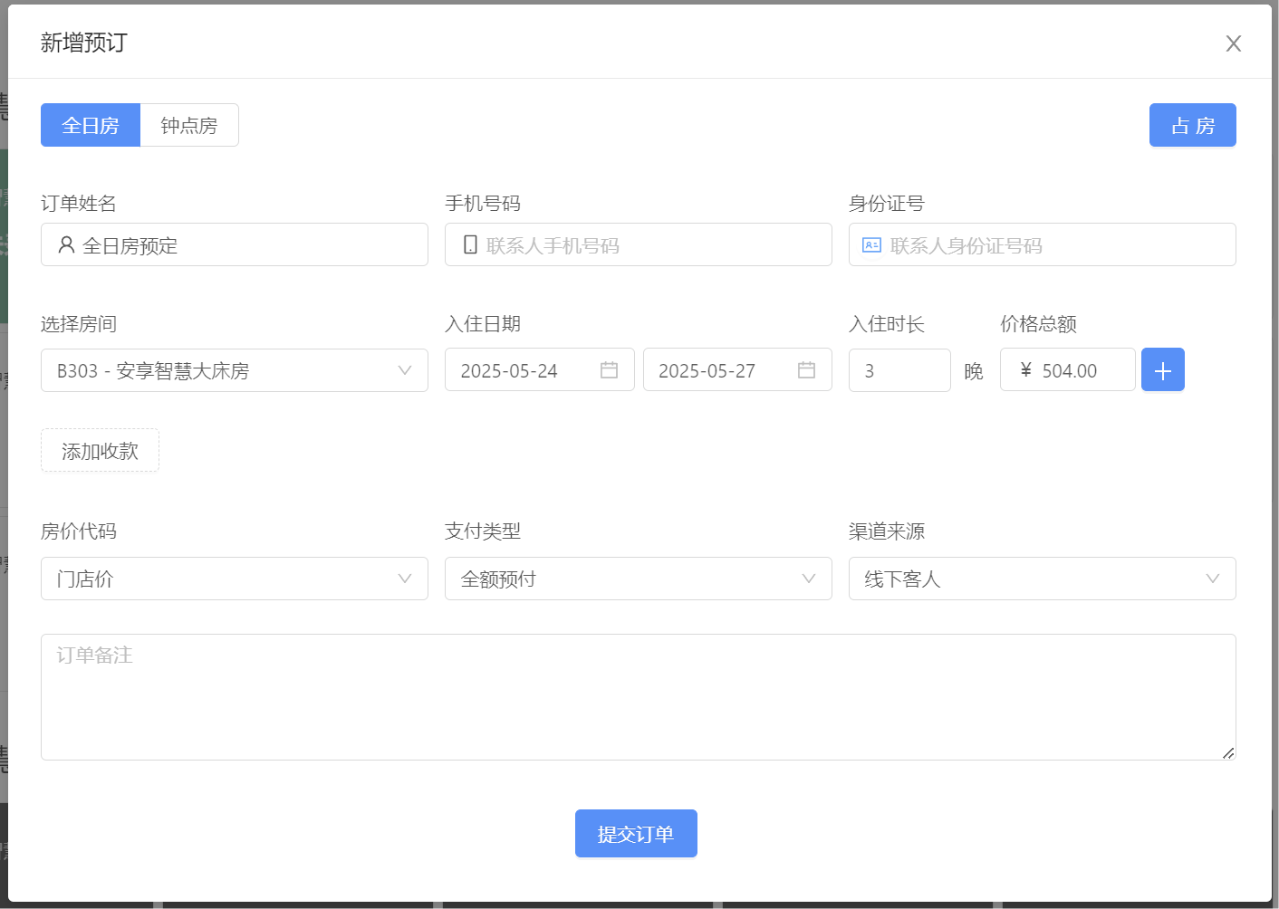Click the 手机号码 label
Screen dimensions: 1279x909
pyautogui.click(x=483, y=204)
